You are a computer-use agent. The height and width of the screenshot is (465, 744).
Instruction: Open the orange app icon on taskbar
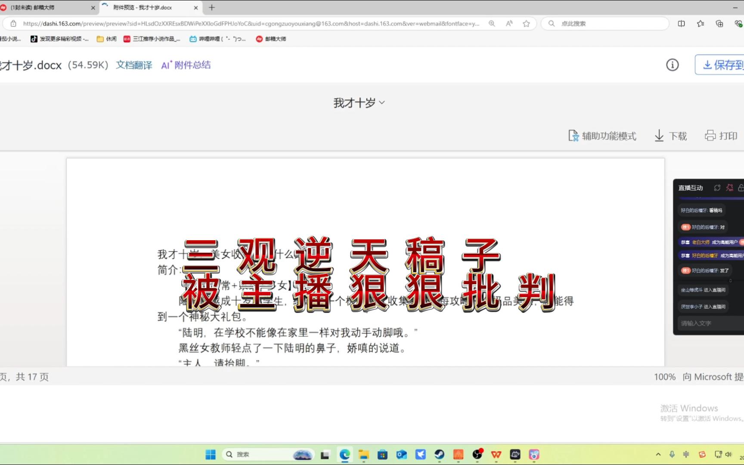click(x=458, y=455)
